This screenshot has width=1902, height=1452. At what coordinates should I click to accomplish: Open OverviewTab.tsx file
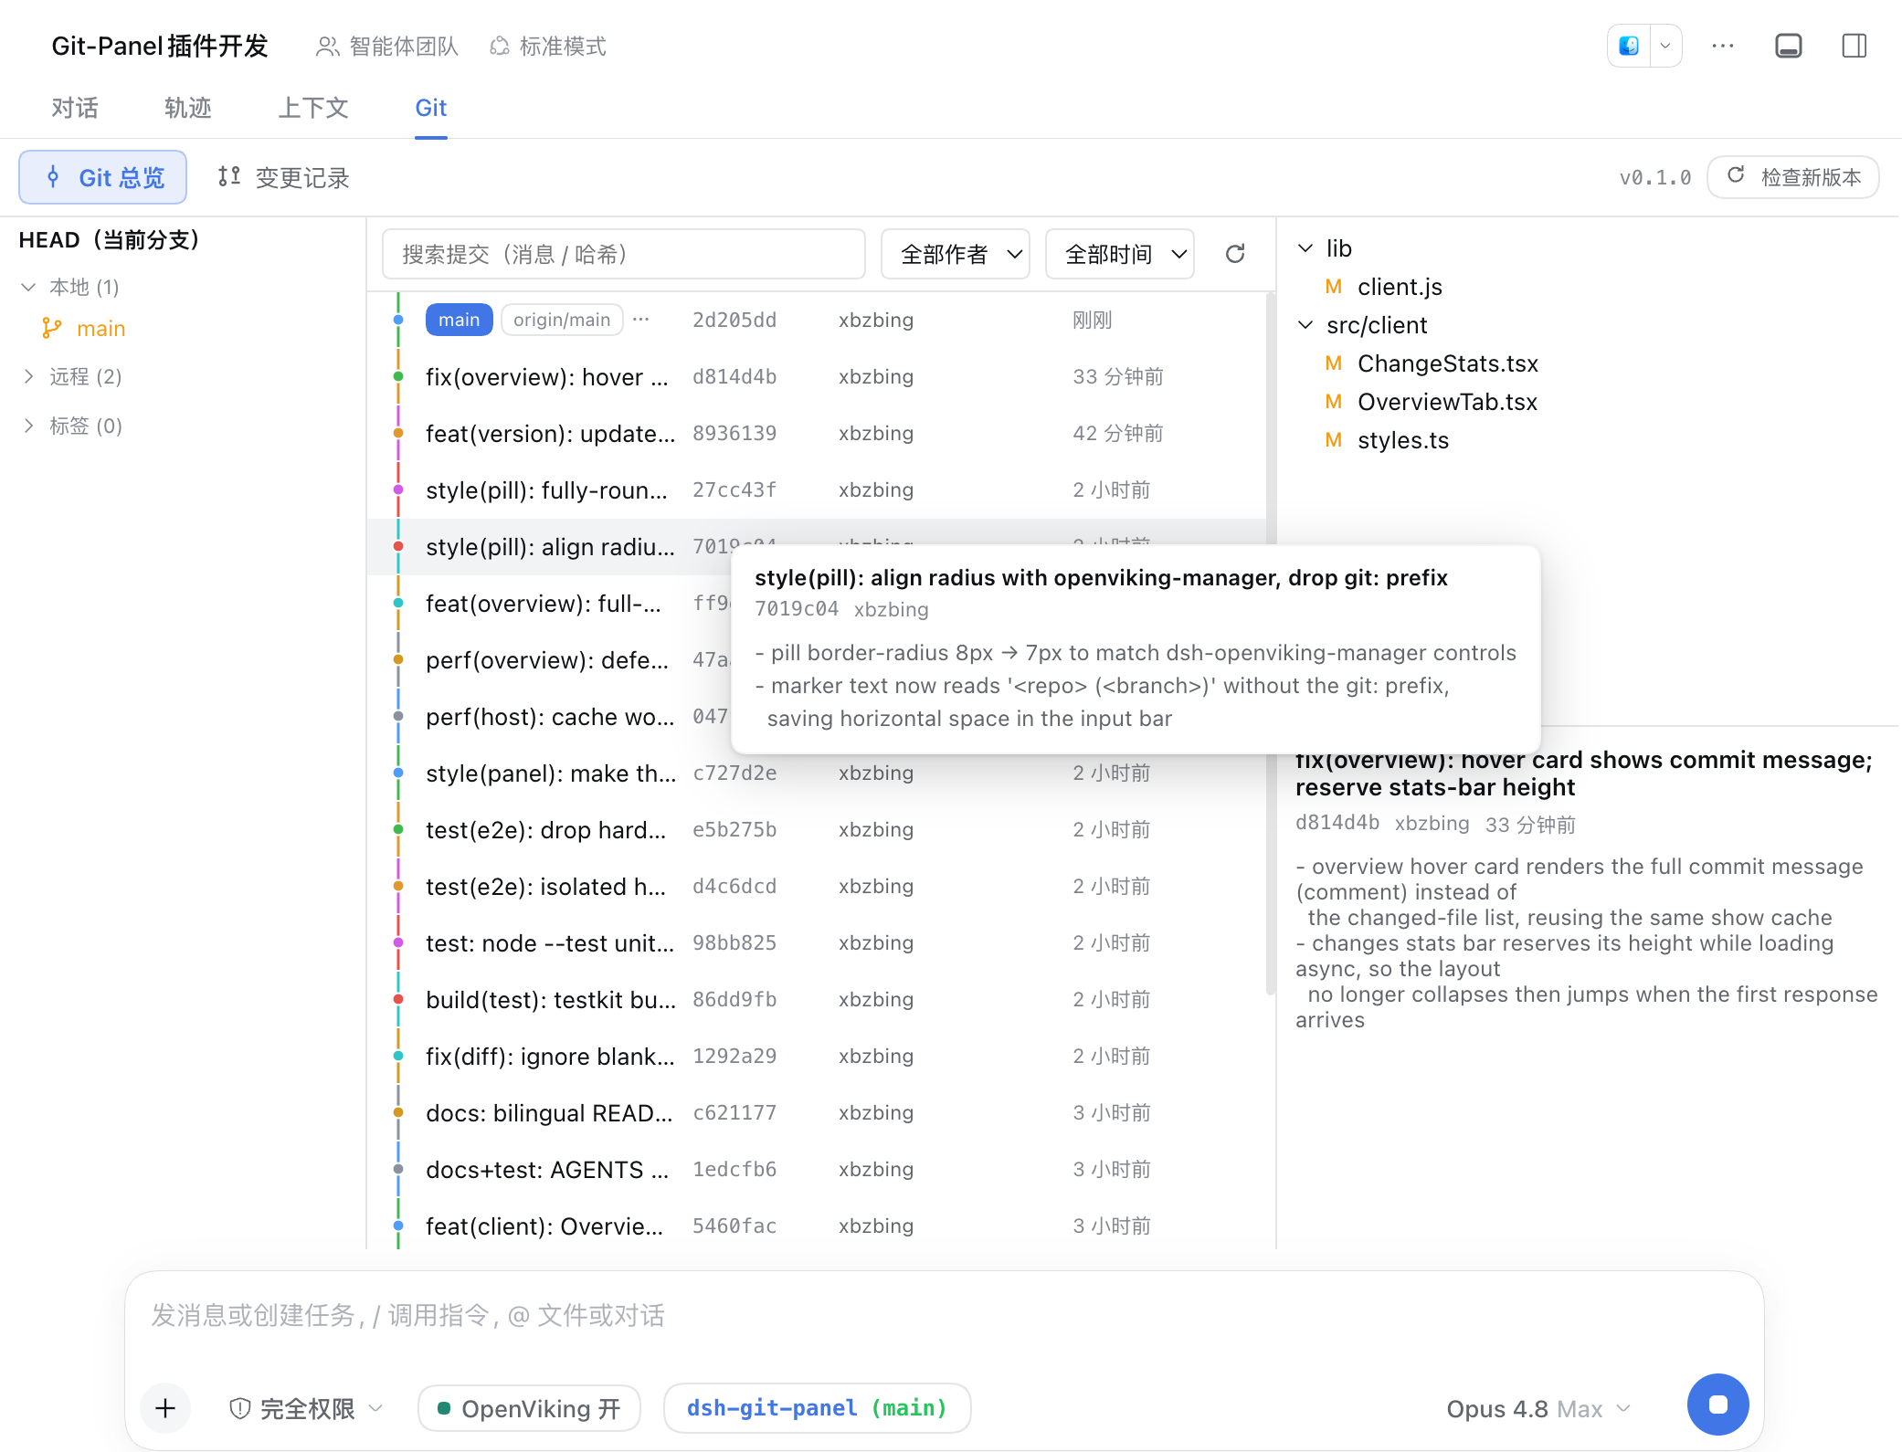pos(1447,402)
